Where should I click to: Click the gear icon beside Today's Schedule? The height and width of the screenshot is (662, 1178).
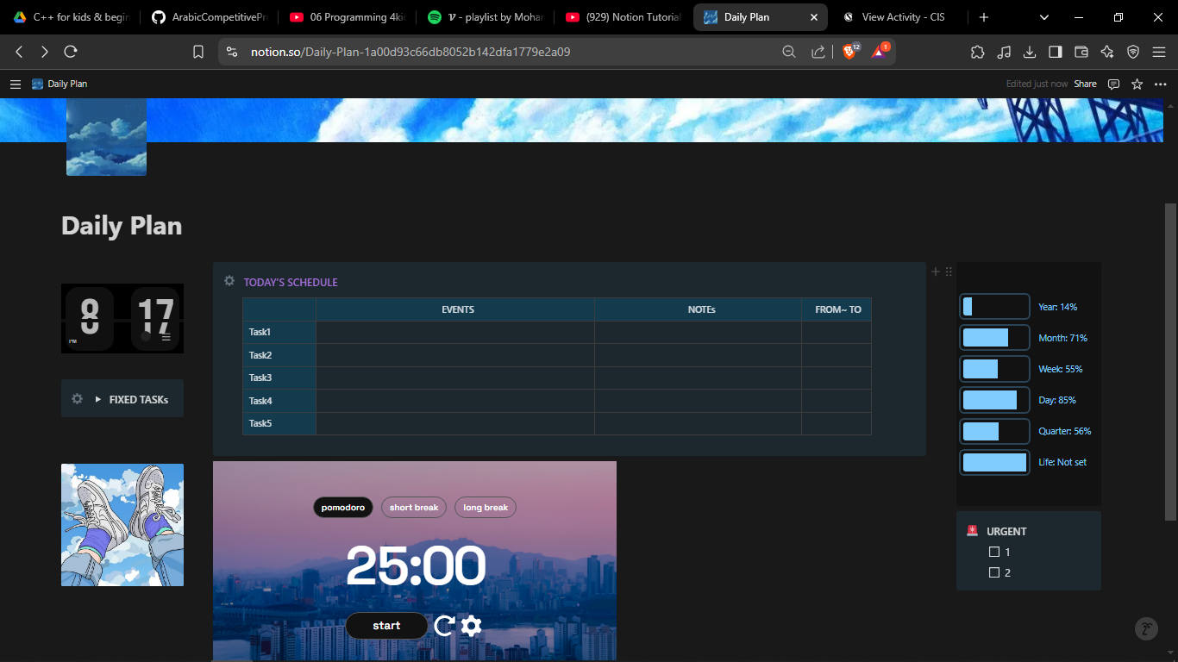point(229,281)
